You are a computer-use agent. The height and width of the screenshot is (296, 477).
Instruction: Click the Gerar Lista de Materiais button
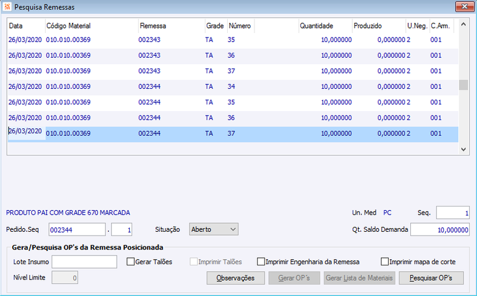click(x=359, y=278)
